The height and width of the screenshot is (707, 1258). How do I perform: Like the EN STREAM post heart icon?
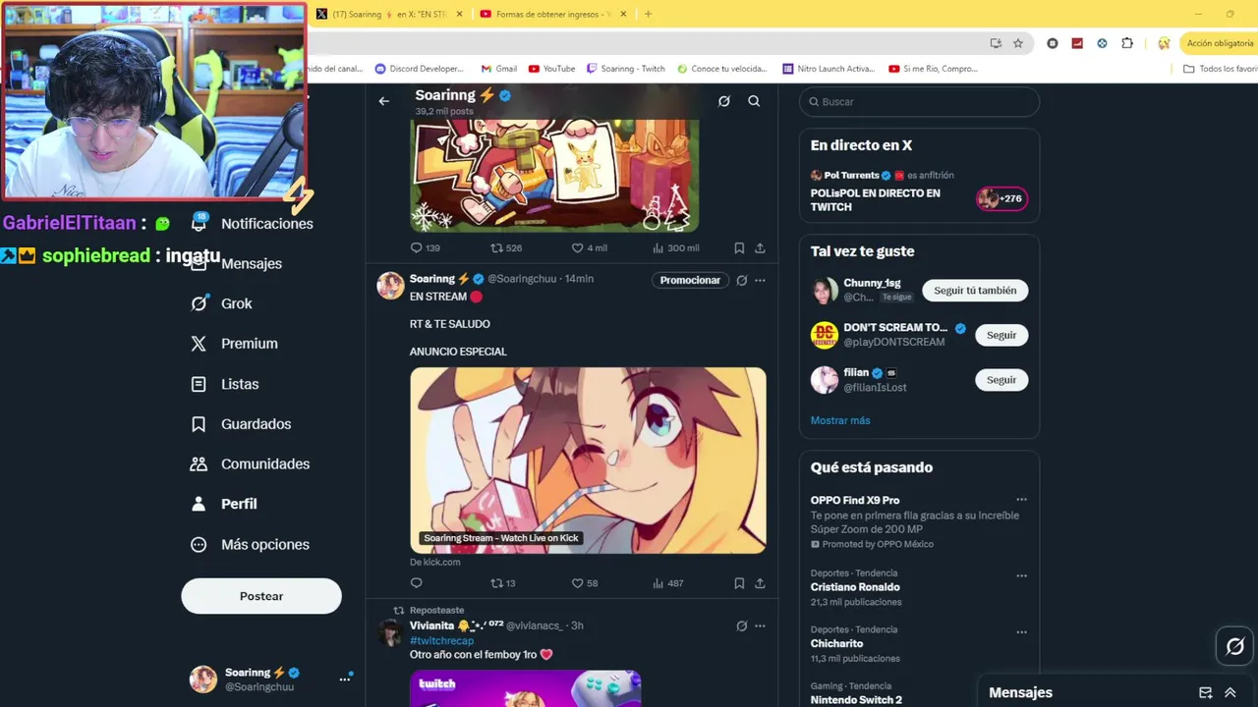pos(578,583)
